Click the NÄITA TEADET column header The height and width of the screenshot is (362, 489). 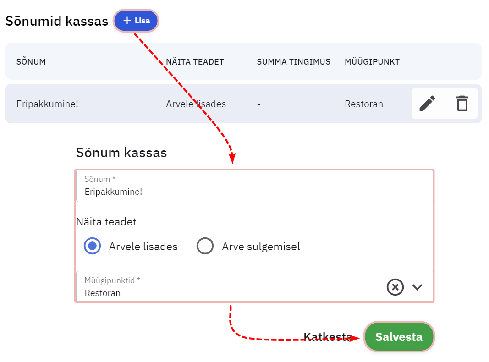point(195,62)
